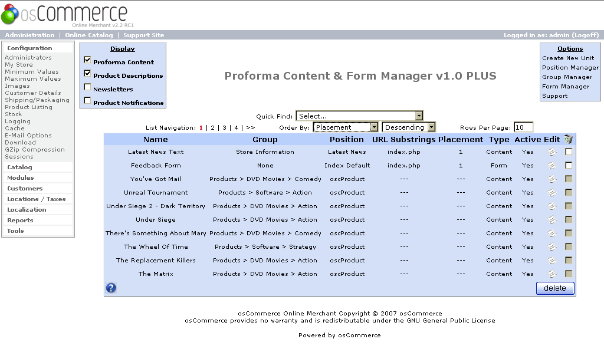Expand the Catalog menu section

[19, 167]
